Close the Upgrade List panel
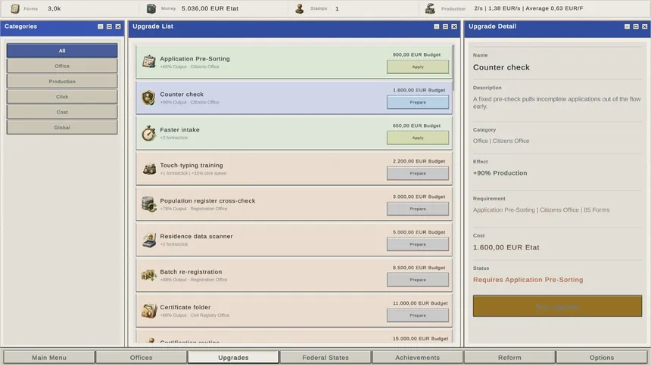This screenshot has width=651, height=366. (453, 26)
